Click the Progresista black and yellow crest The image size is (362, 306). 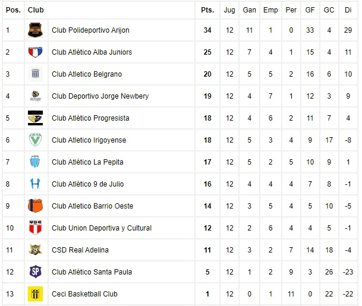click(35, 118)
